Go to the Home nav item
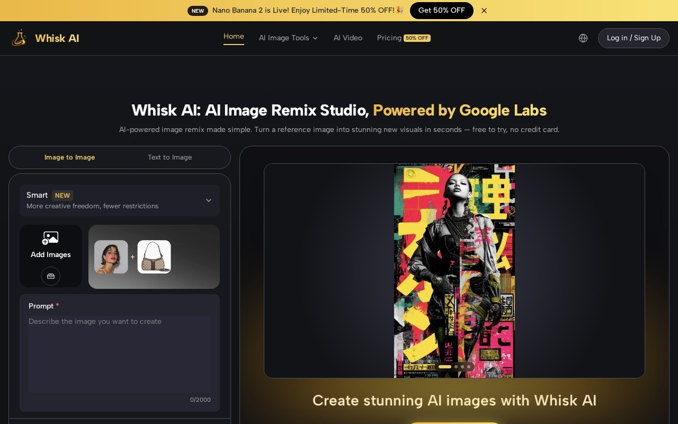The width and height of the screenshot is (678, 424). [234, 37]
